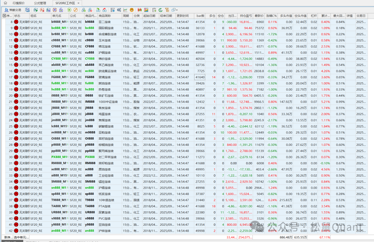Click the yellow smiley face icon

tap(132, 10)
